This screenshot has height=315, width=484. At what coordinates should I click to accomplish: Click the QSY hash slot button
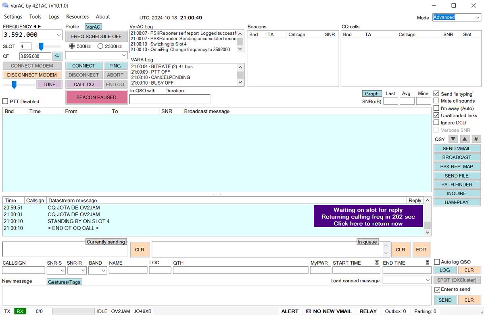476,139
